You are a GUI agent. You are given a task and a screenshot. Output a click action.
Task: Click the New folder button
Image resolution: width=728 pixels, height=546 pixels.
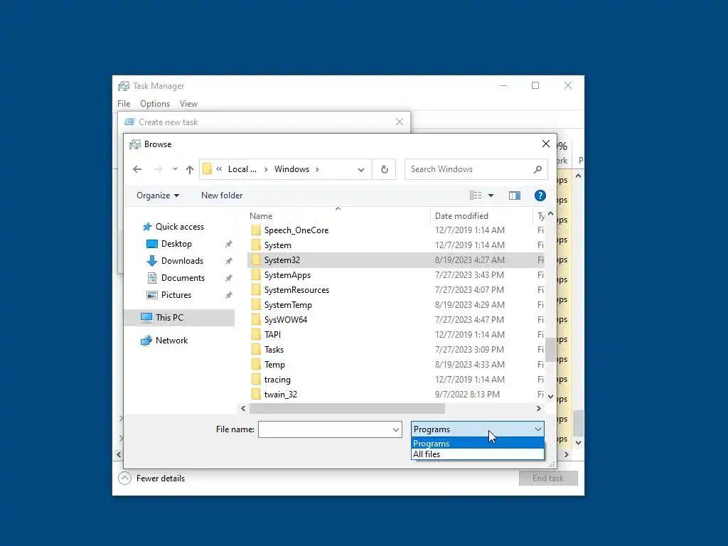point(222,196)
